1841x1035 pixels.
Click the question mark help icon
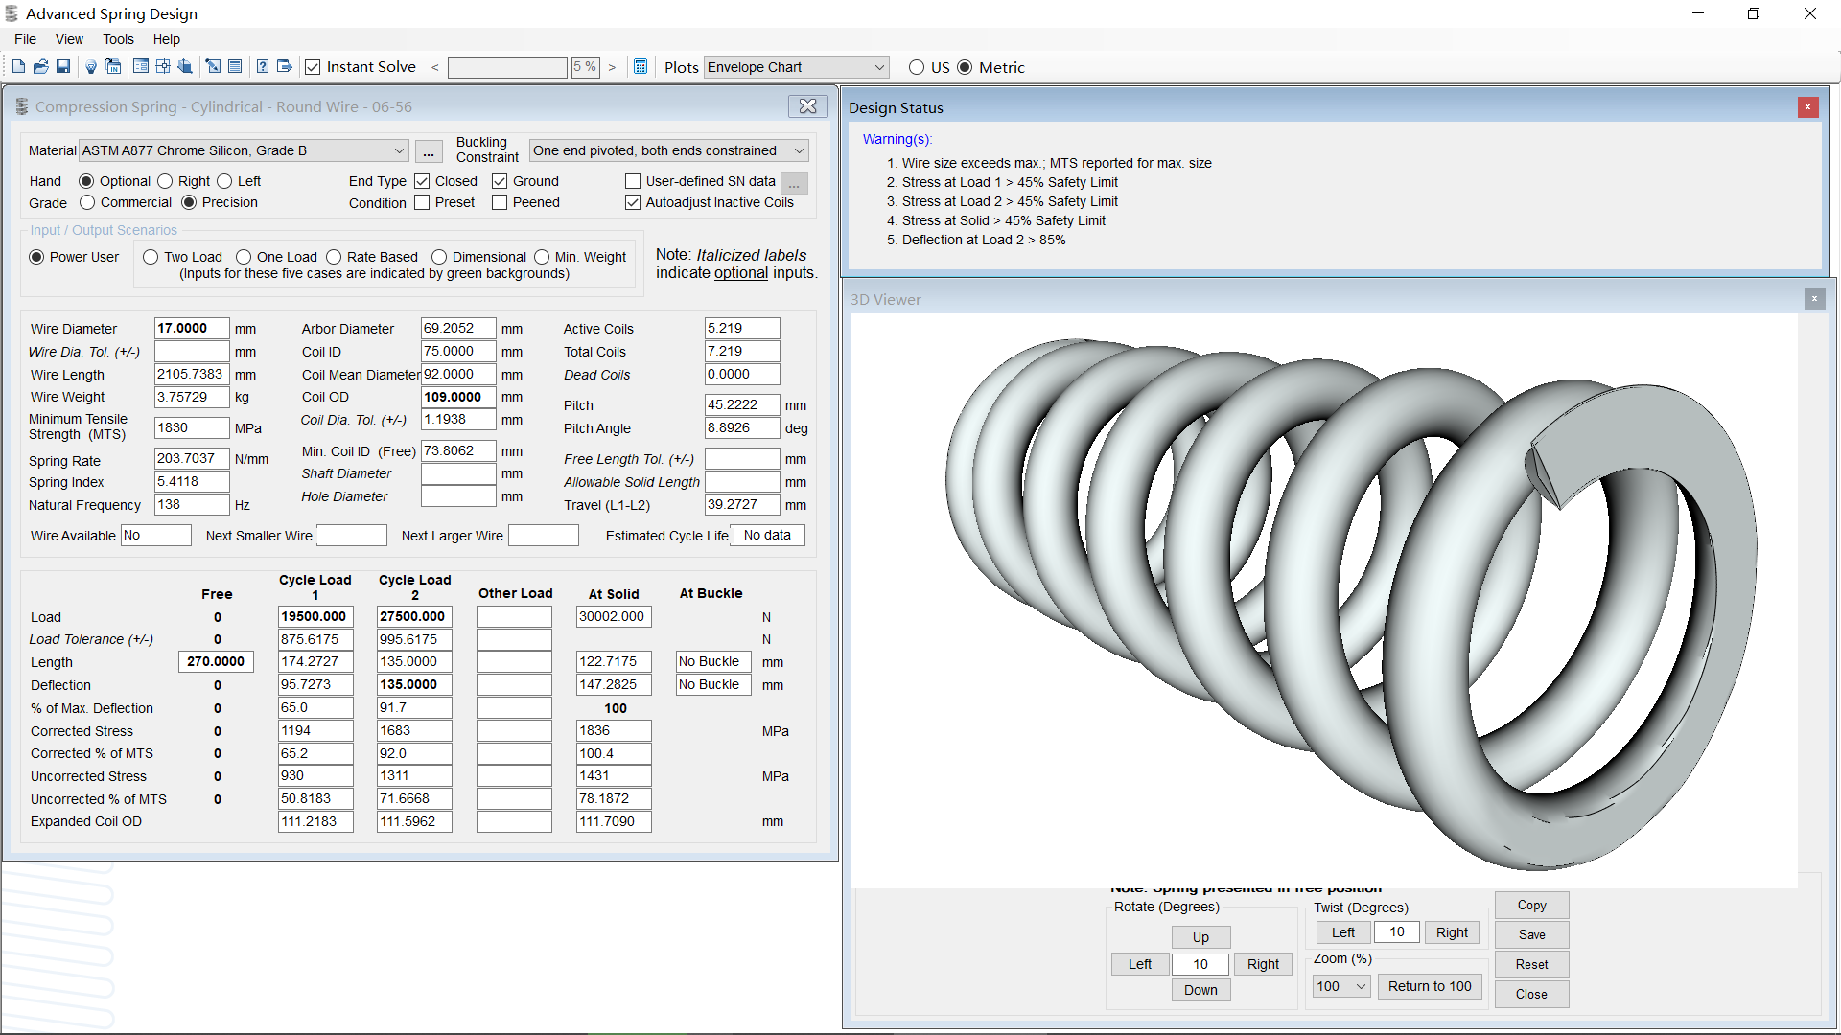coord(263,67)
